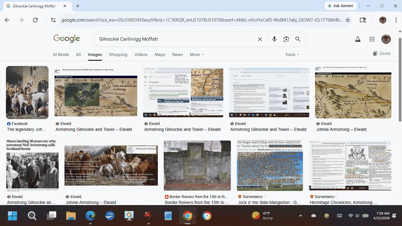Click the Facebook legendary John painting thumbnail
This screenshot has height=226, width=402.
27,93
